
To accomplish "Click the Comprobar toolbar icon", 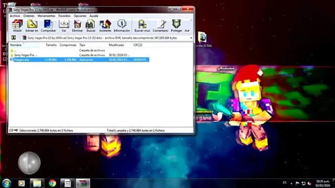I will (48, 26).
